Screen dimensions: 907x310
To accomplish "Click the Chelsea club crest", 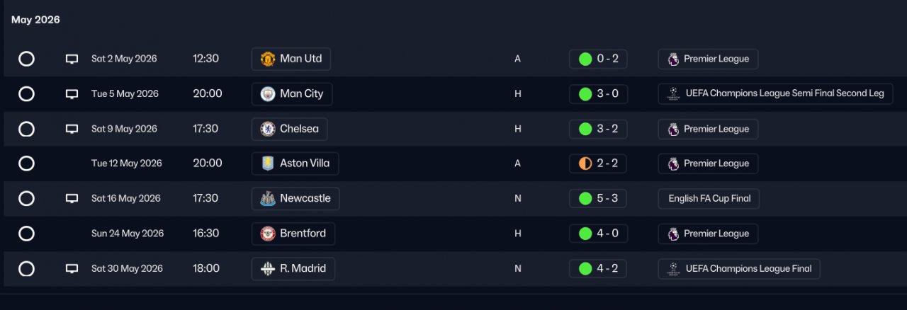I will click(268, 129).
